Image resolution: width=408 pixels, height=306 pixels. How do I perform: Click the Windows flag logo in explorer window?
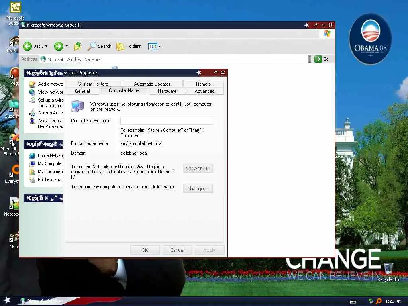coord(327,33)
